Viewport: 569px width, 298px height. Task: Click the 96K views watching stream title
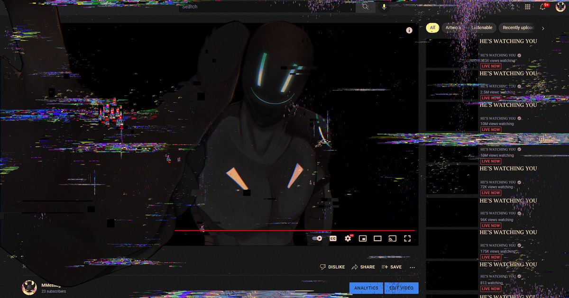tap(508, 201)
